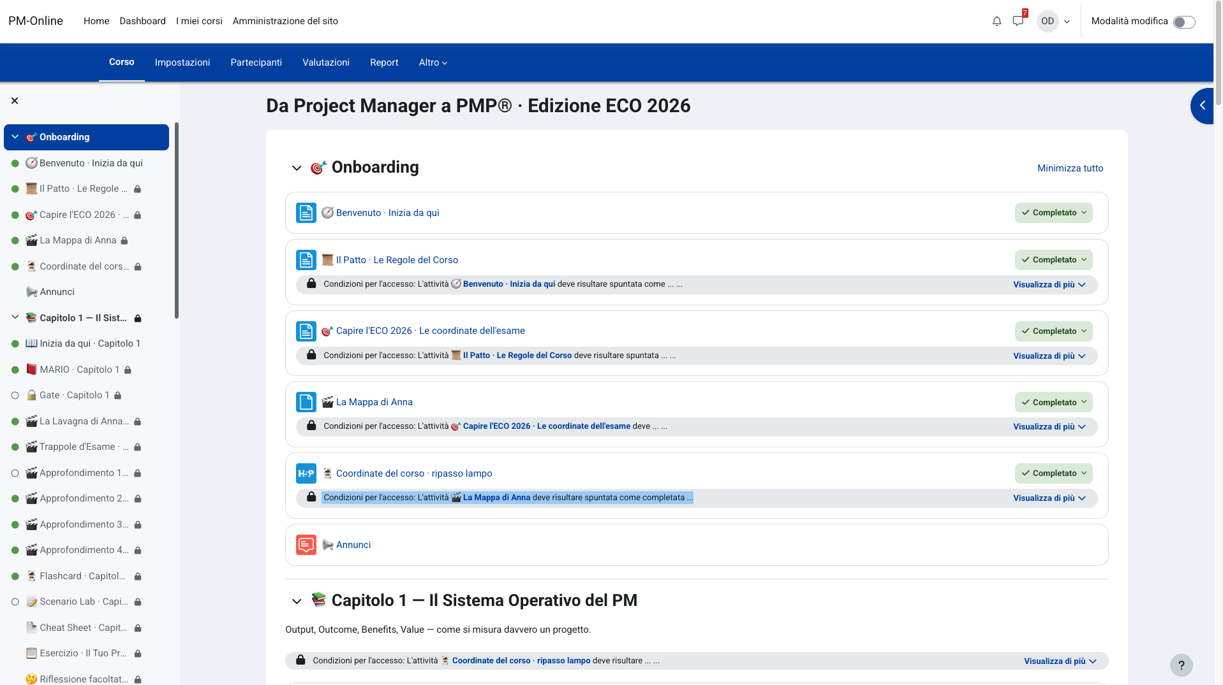Click the H5P icon for Coordinate del corso

[x=306, y=473]
